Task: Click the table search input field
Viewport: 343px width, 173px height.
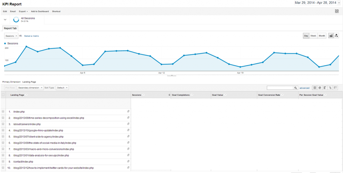Action: click(280, 88)
